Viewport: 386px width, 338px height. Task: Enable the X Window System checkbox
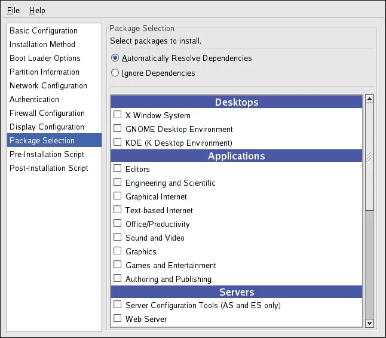tap(118, 115)
